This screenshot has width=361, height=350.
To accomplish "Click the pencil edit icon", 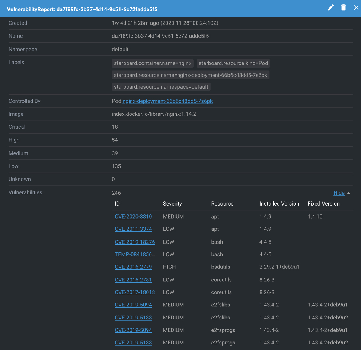I will (330, 7).
